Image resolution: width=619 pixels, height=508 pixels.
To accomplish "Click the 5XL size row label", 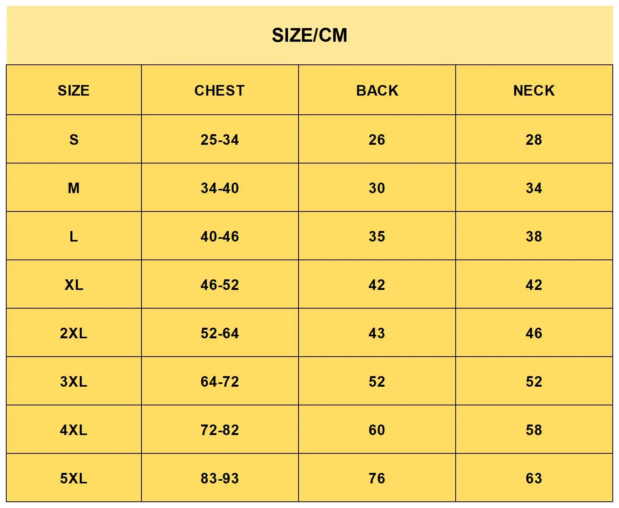I will [x=73, y=478].
